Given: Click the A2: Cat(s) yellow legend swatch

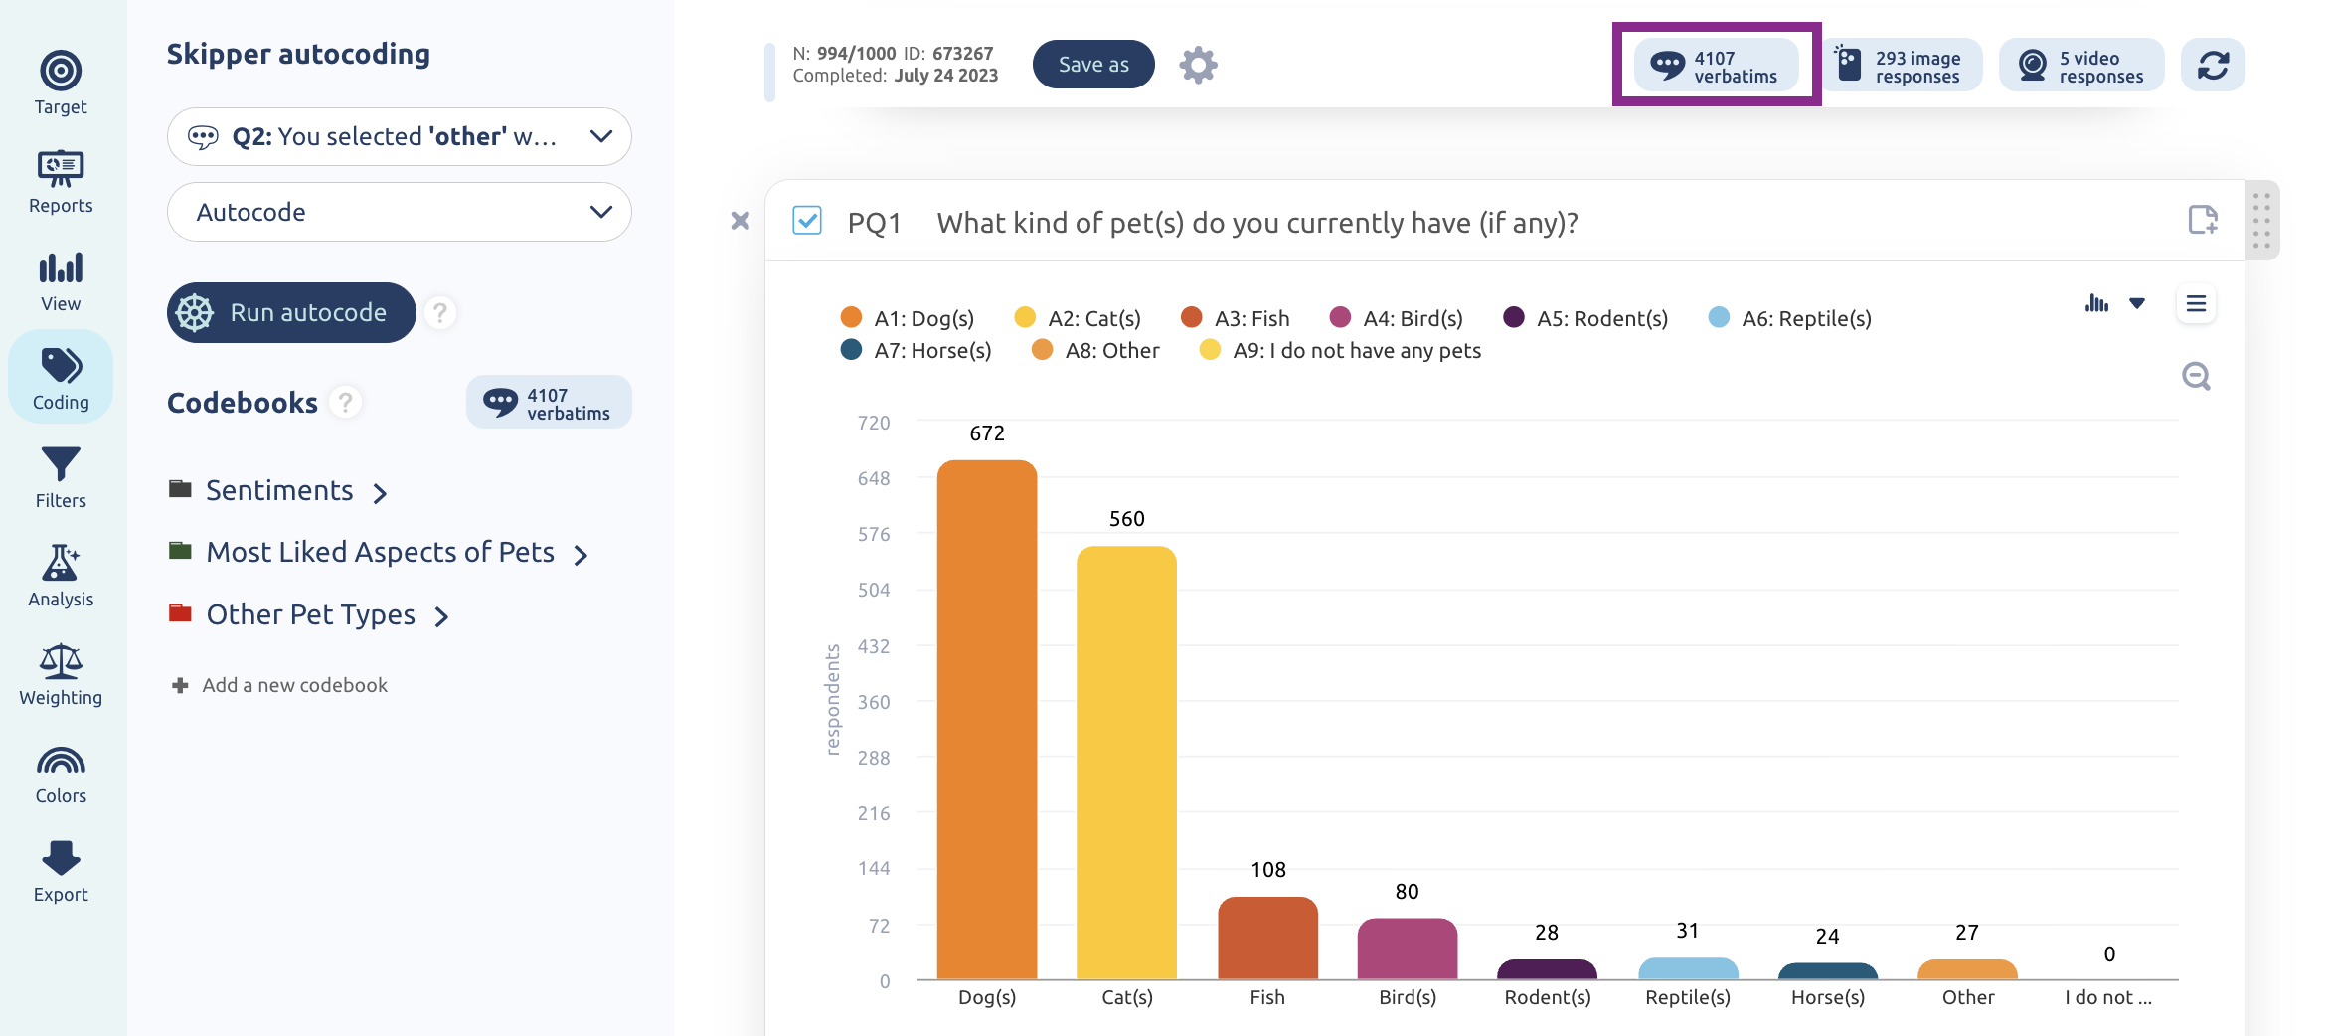Looking at the screenshot, I should 1025,317.
